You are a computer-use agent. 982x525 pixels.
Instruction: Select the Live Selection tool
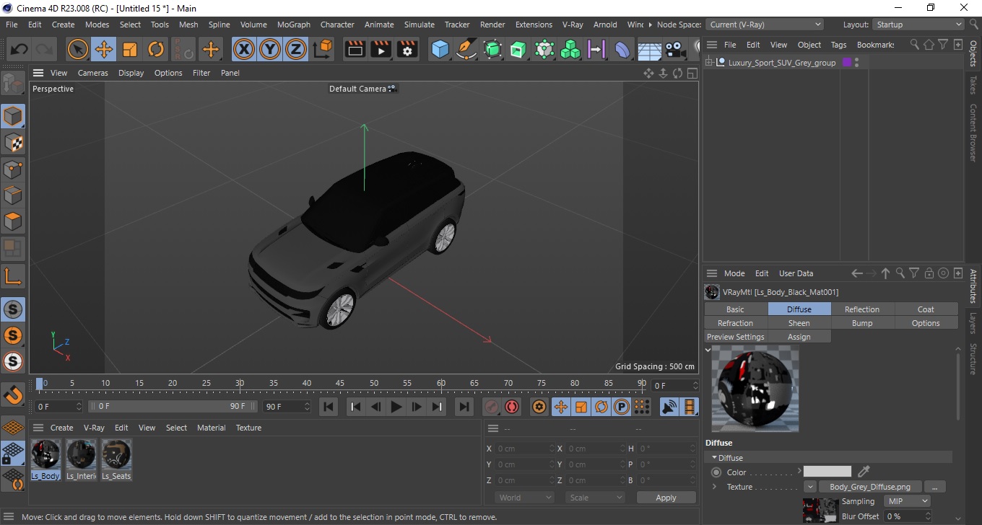click(77, 50)
